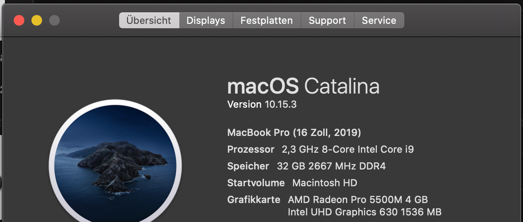This screenshot has width=523, height=222.
Task: Select the Festplatten tab
Action: coord(266,20)
